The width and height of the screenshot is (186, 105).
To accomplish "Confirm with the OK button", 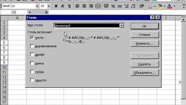I will pyautogui.click(x=145, y=26).
